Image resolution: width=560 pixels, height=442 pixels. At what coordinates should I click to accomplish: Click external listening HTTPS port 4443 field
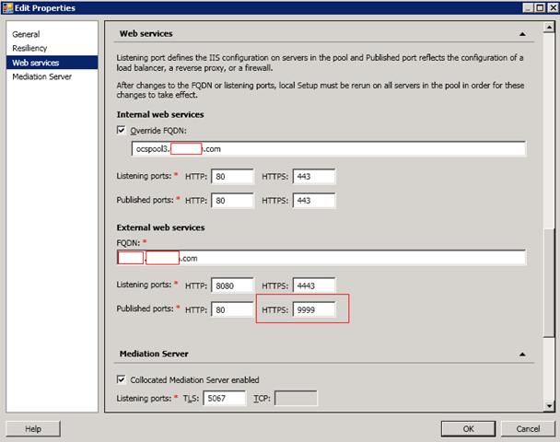[314, 285]
